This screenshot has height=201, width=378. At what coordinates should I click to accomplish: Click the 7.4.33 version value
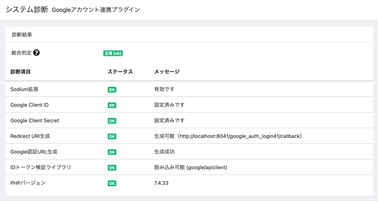pyautogui.click(x=161, y=183)
